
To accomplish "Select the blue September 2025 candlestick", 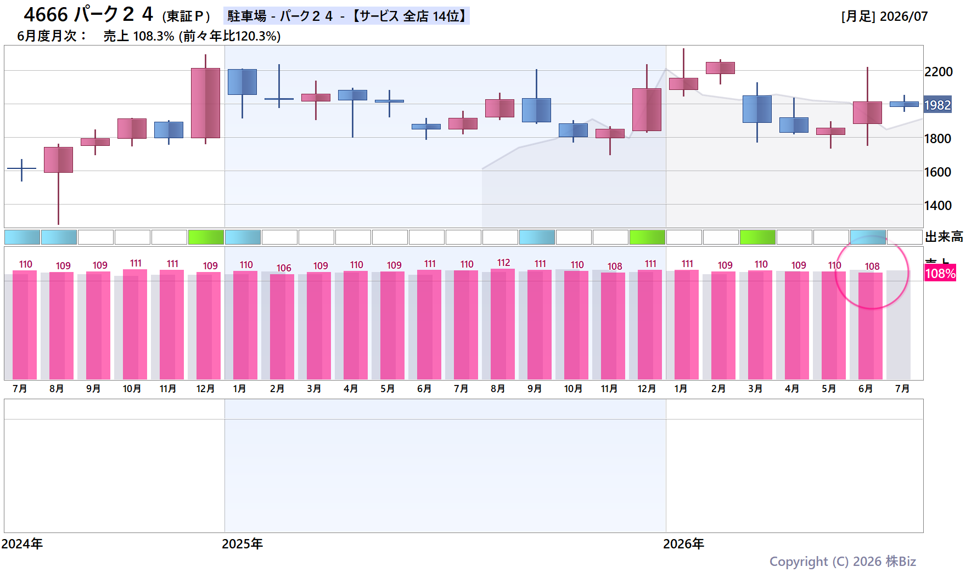I will point(536,110).
